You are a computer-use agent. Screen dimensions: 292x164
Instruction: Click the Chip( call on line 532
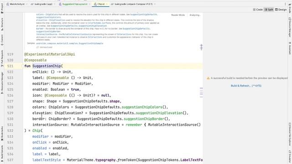click(x=37, y=131)
